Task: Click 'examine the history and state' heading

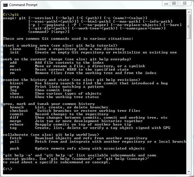Action: coord(72,80)
